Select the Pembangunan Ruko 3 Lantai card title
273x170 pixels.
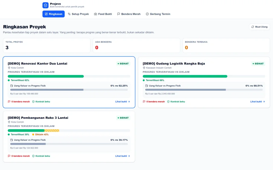pos(38,118)
